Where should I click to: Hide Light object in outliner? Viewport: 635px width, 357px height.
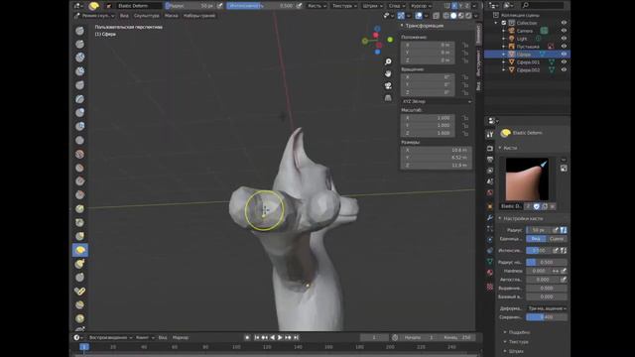point(564,39)
